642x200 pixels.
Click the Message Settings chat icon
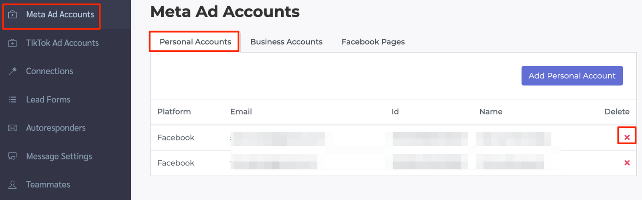pyautogui.click(x=13, y=156)
